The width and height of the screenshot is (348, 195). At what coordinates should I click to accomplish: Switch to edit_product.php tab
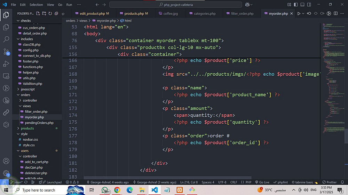click(92, 14)
